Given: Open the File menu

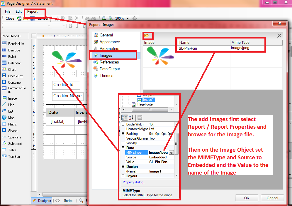Looking at the screenshot, I should (x=8, y=11).
